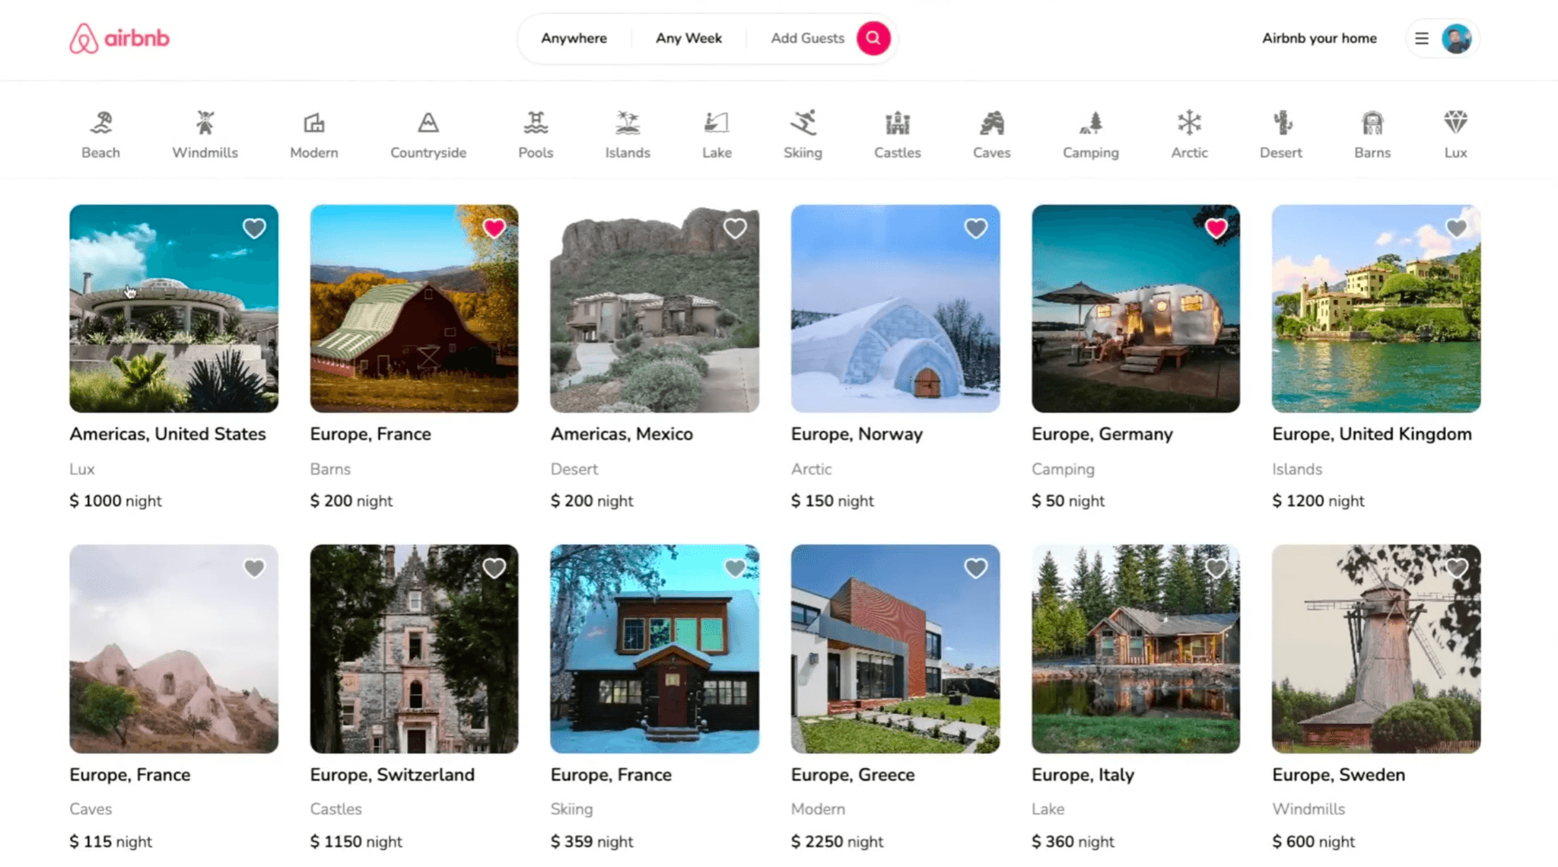Image resolution: width=1558 pixels, height=867 pixels.
Task: Favorite the Europe, Italy Lake listing
Action: pyautogui.click(x=1216, y=569)
